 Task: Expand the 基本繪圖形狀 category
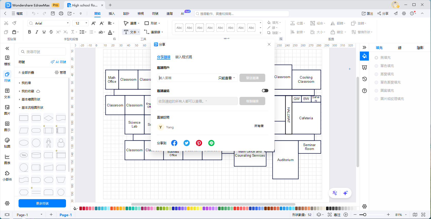(31, 99)
